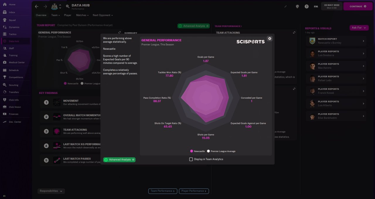Close the General Performance popup
The height and width of the screenshot is (199, 375).
point(270,38)
